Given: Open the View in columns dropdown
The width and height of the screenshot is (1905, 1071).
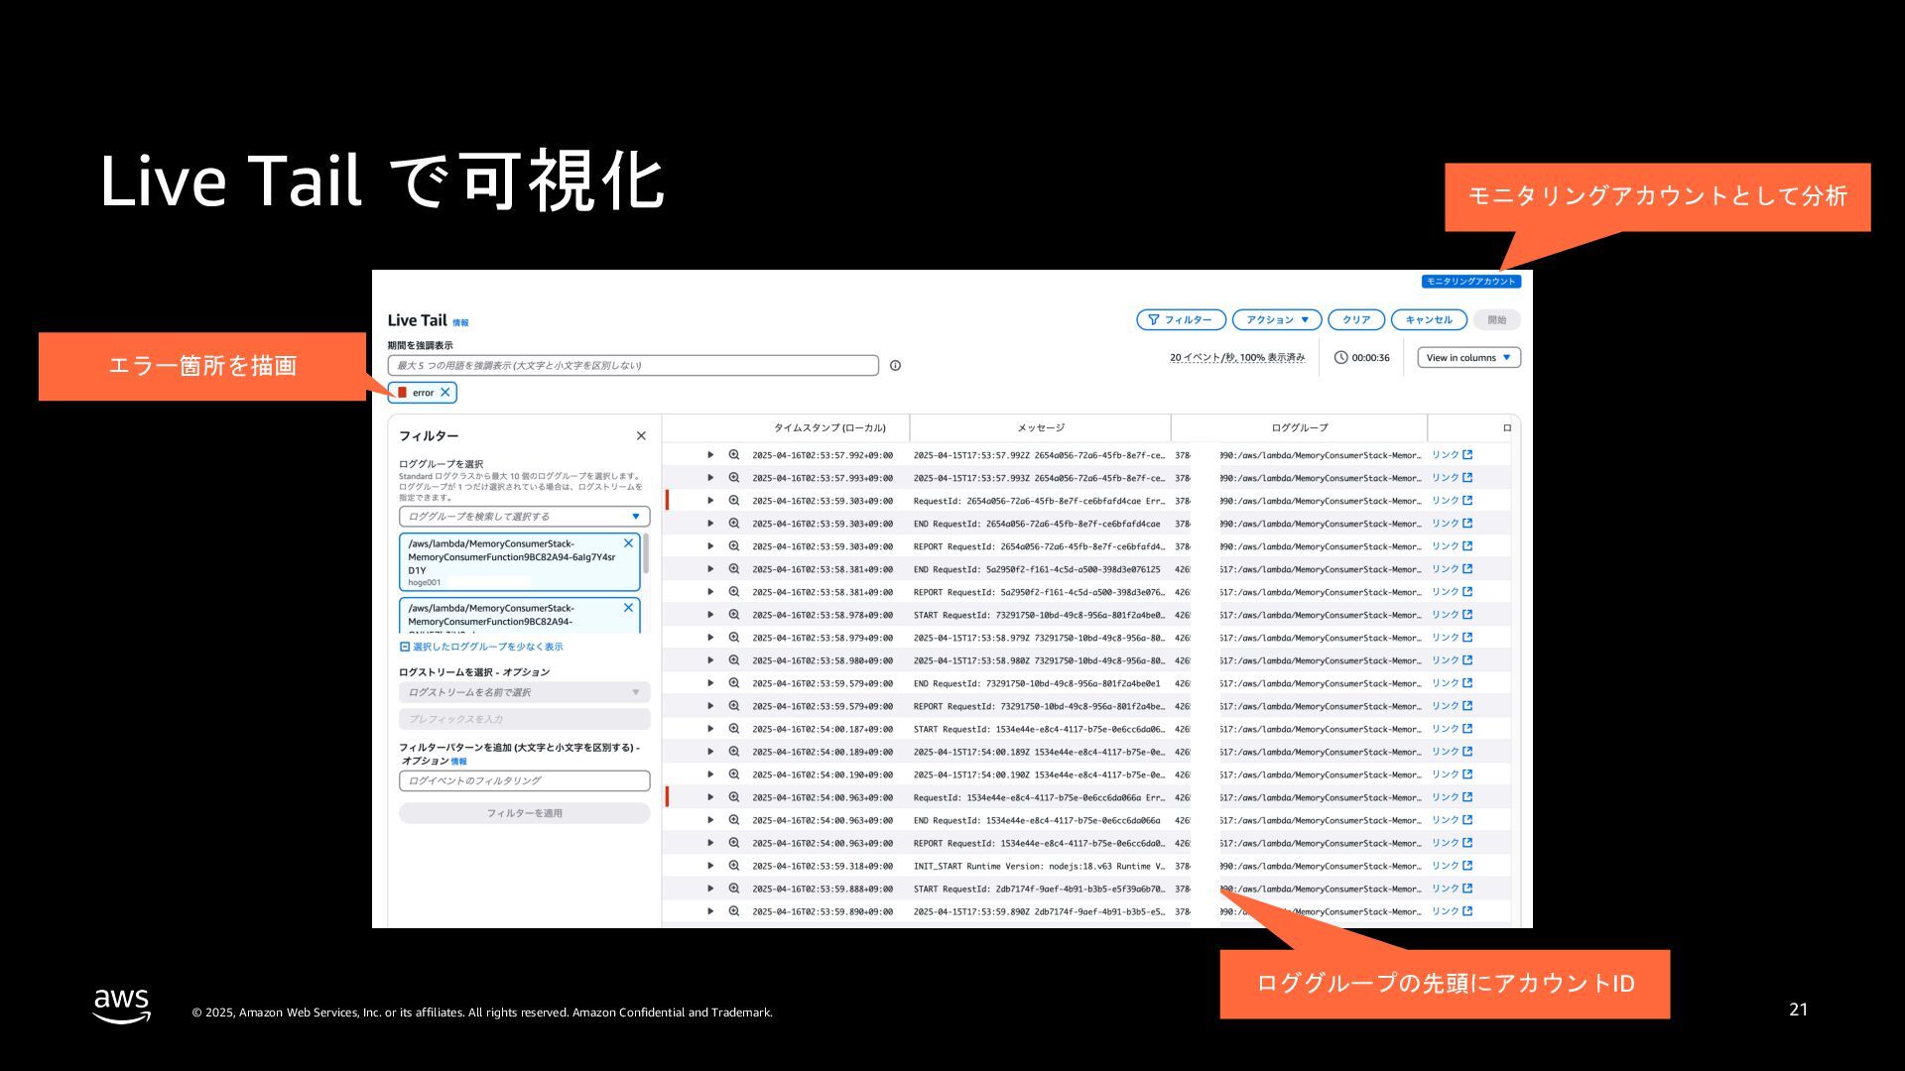Looking at the screenshot, I should pyautogui.click(x=1468, y=358).
